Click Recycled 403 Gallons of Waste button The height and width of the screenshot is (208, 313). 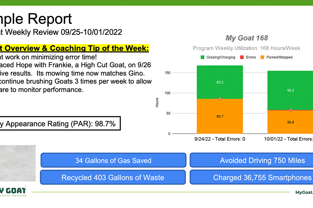coord(113,177)
